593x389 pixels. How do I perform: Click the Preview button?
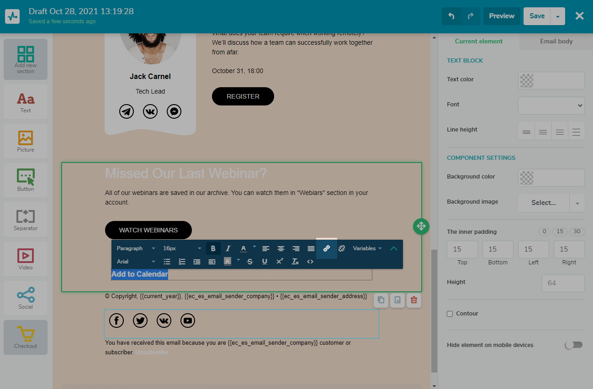[x=502, y=16]
